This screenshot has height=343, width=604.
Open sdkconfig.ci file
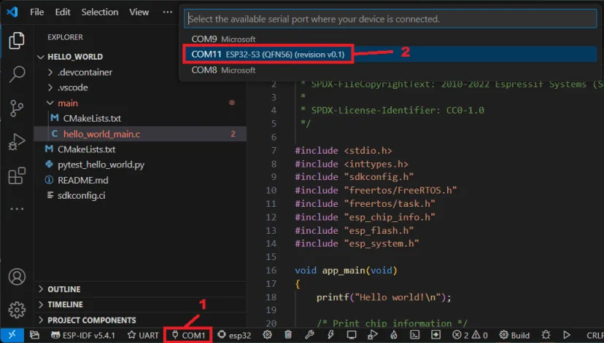pyautogui.click(x=141, y=195)
